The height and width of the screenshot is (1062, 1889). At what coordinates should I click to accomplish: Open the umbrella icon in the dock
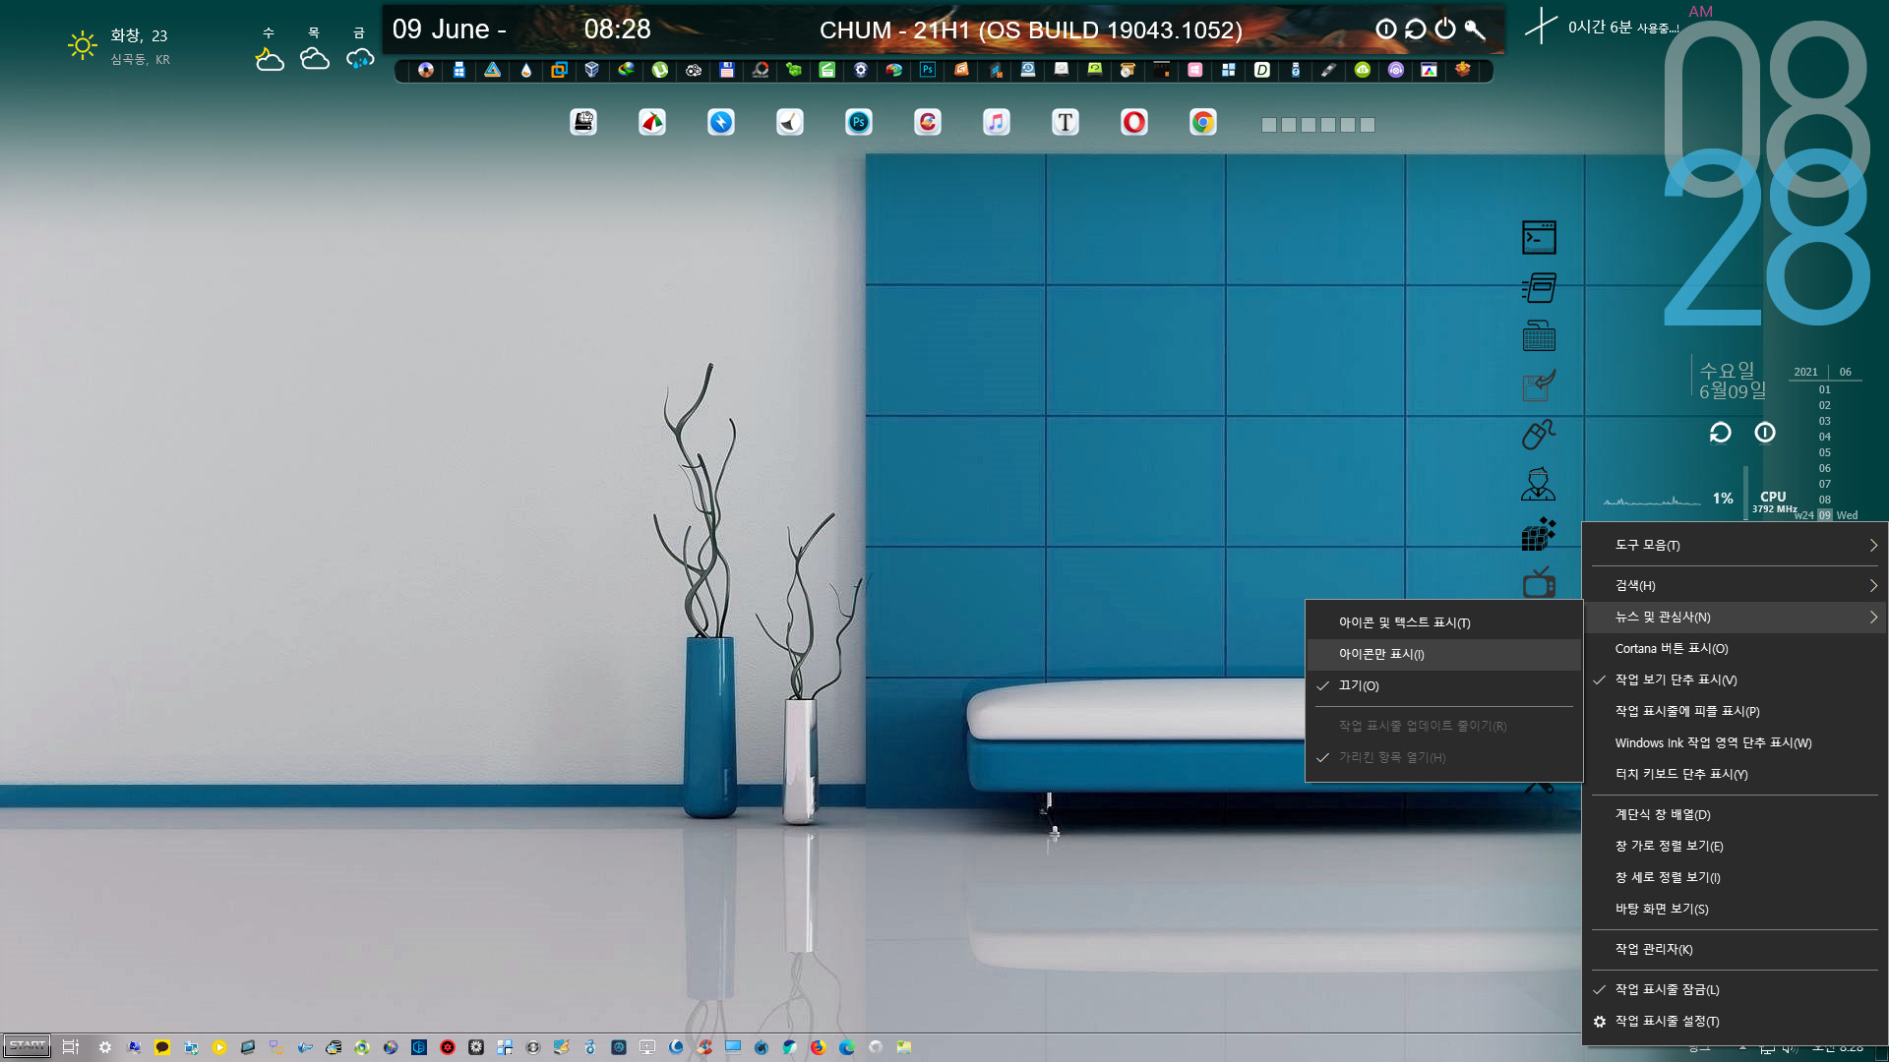(x=652, y=122)
